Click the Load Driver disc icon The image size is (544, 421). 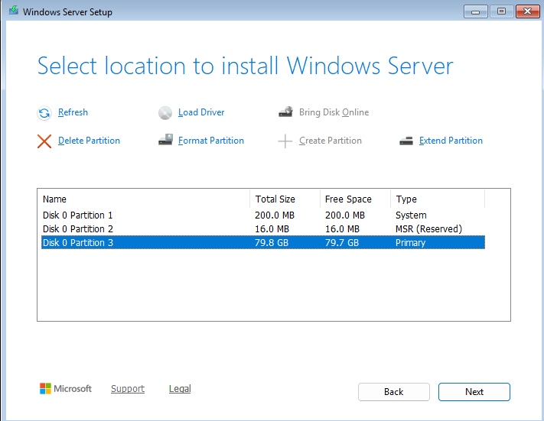(x=165, y=113)
